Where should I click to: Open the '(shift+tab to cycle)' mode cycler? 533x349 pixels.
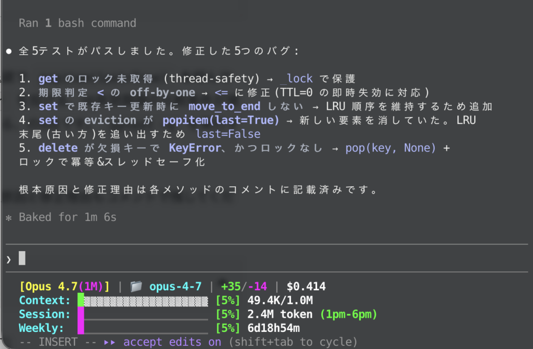(295, 342)
